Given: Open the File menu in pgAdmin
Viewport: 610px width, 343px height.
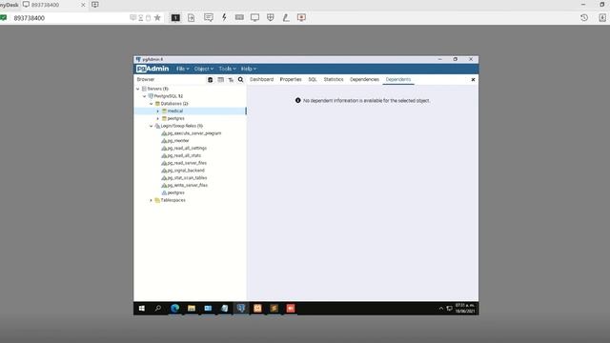Looking at the screenshot, I should tap(182, 69).
